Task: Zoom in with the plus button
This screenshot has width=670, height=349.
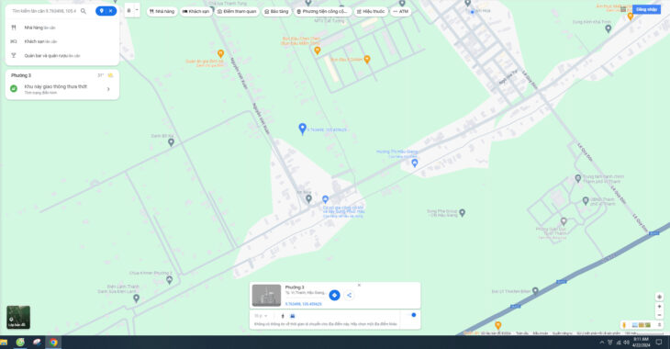Action: click(659, 306)
